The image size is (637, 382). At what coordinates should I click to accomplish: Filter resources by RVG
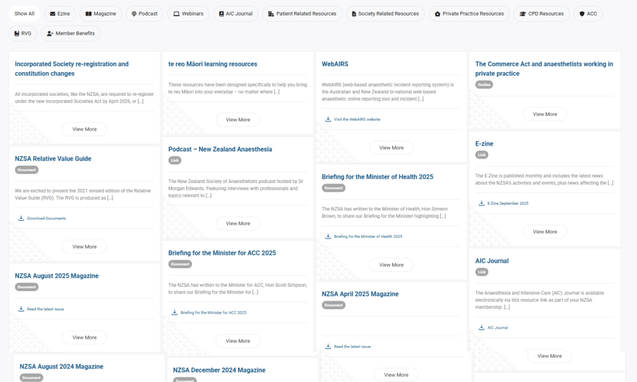tap(23, 34)
